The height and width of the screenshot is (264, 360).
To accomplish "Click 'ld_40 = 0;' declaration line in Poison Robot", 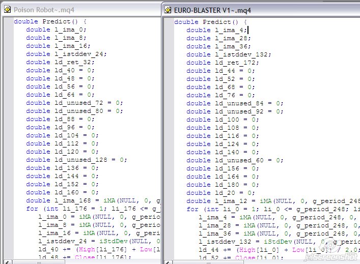I will coord(74,70).
